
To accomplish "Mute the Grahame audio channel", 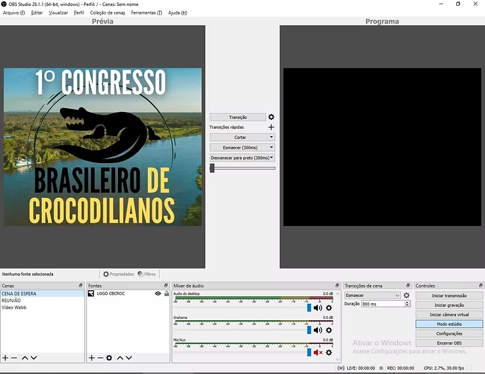I will (x=318, y=330).
